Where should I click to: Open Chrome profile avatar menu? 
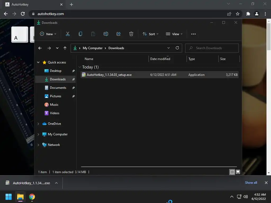tap(257, 14)
